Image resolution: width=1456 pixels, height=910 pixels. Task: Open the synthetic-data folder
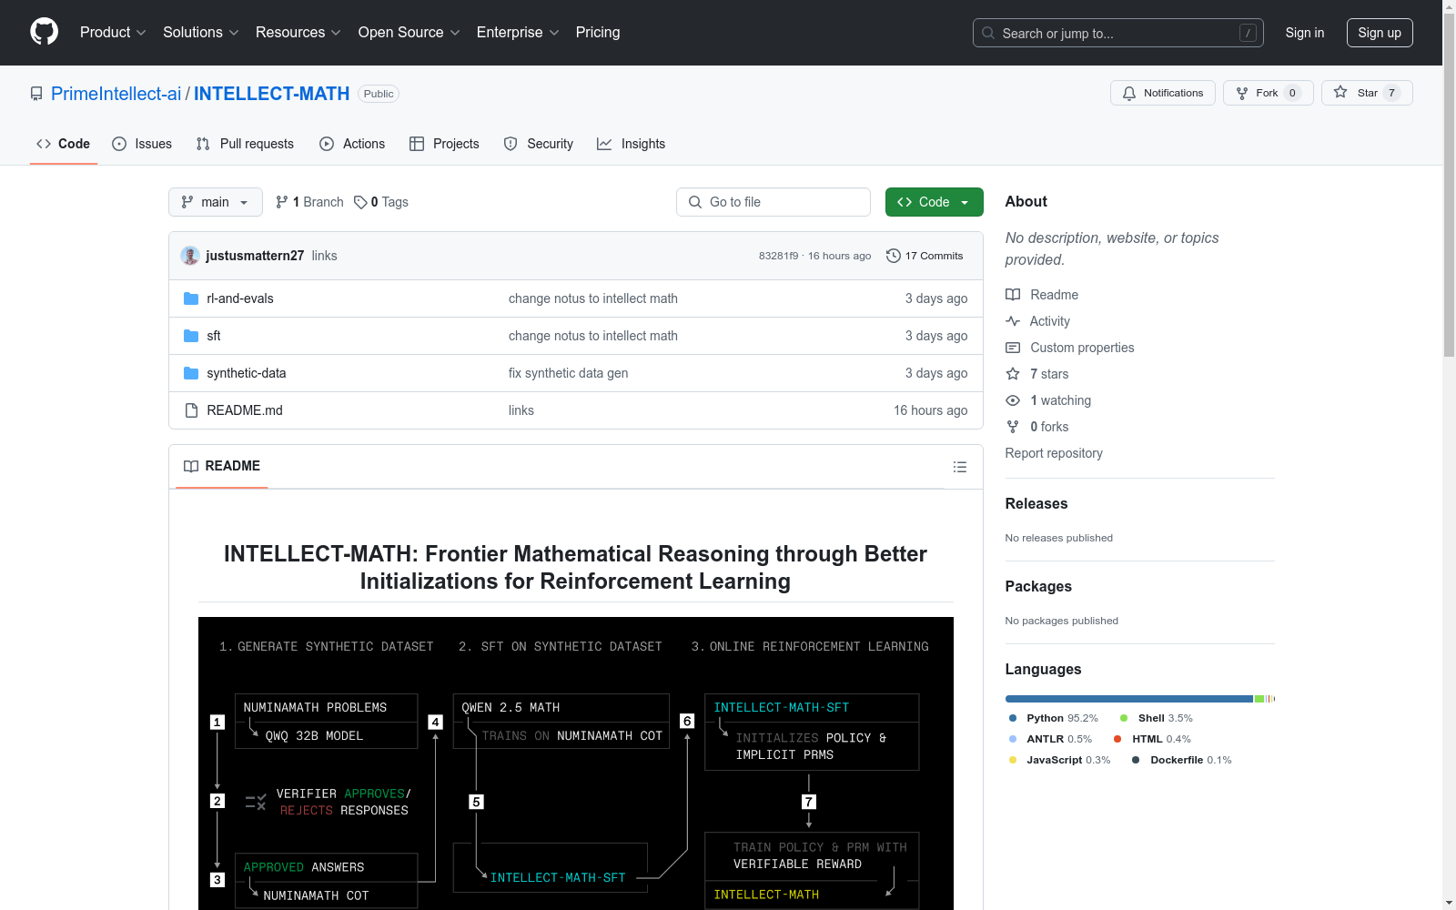click(247, 373)
